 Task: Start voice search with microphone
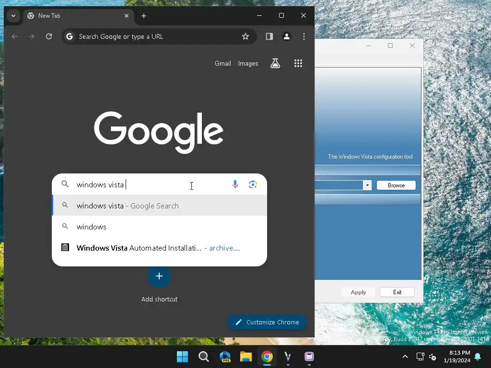click(x=235, y=184)
